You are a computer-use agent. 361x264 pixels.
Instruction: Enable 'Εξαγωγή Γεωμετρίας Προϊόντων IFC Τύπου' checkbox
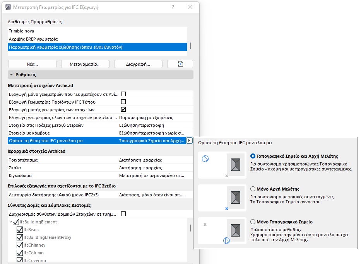point(123,102)
